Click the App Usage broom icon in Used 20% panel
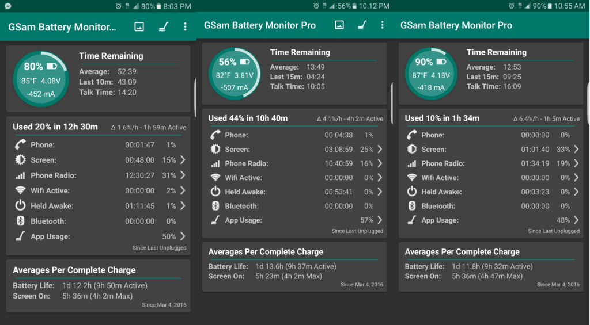The image size is (590, 325). coord(20,236)
